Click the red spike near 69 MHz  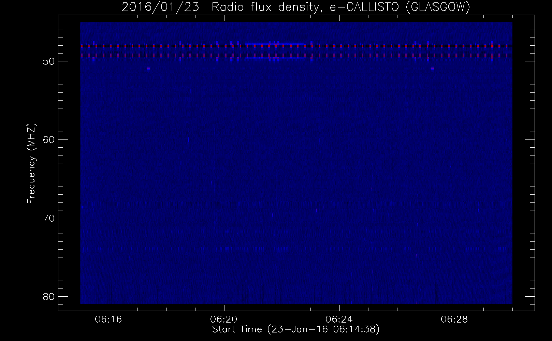coord(245,210)
